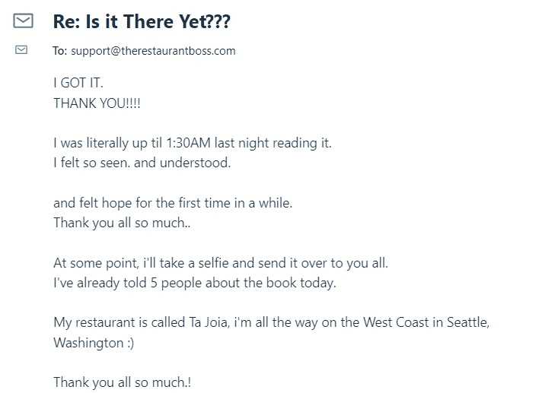The height and width of the screenshot is (393, 542).
Task: Click the 'Washington :)' line
Action: tap(94, 343)
